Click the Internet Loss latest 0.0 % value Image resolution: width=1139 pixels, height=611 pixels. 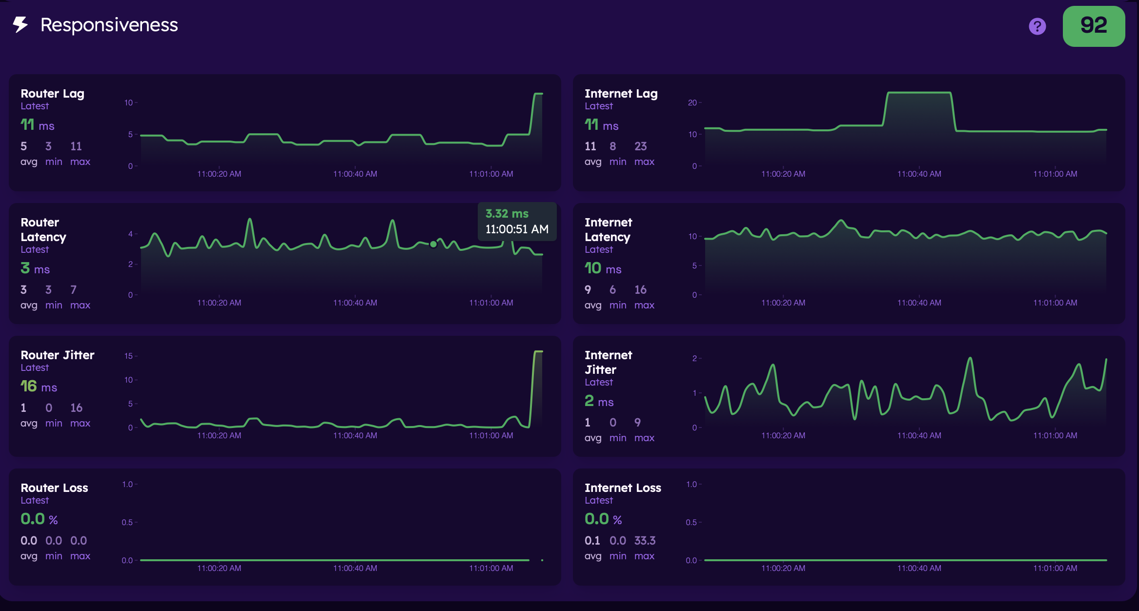point(603,519)
